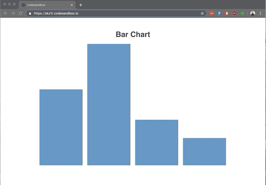
Task: Bookmark this page with the star icon
Action: click(202, 13)
